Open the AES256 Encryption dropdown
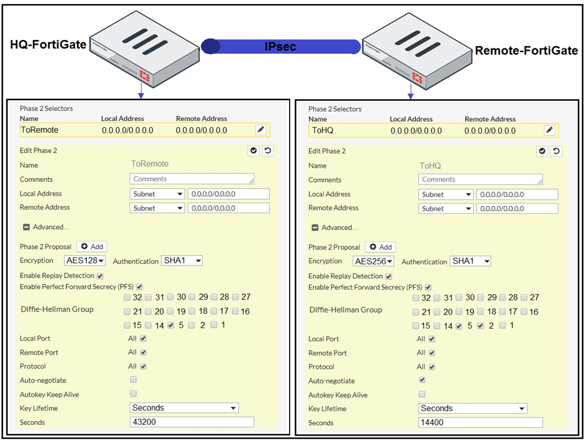587x441 pixels. pos(373,261)
